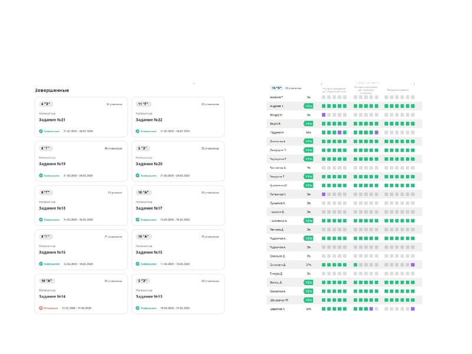Click the 100% badge for Андреев К.

point(308,106)
